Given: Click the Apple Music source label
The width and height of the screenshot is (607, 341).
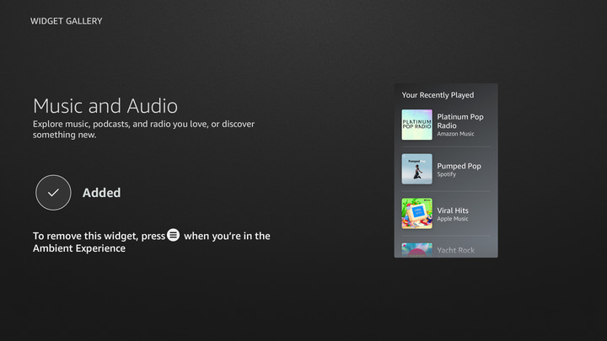Looking at the screenshot, I should (453, 219).
